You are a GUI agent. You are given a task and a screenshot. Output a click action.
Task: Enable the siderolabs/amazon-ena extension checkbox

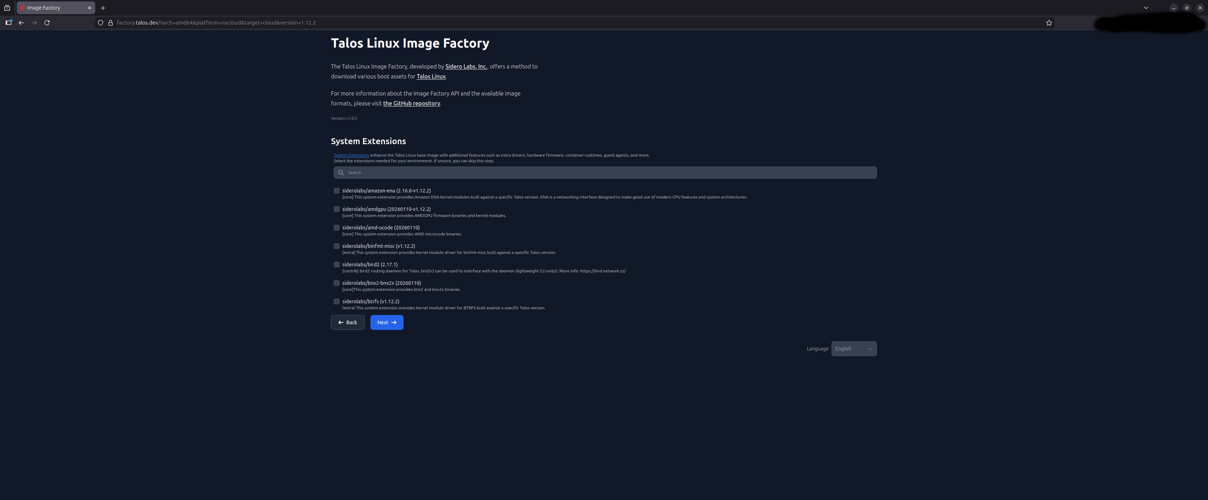tap(336, 191)
